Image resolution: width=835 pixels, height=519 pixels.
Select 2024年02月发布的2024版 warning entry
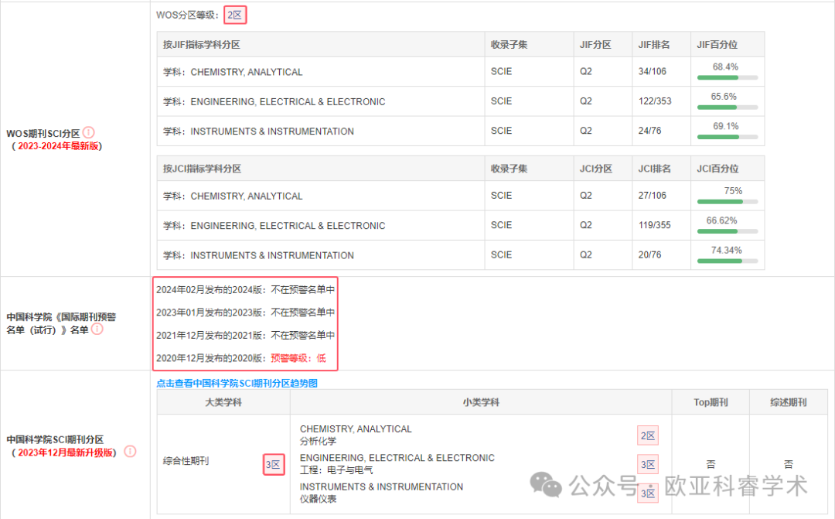click(246, 289)
